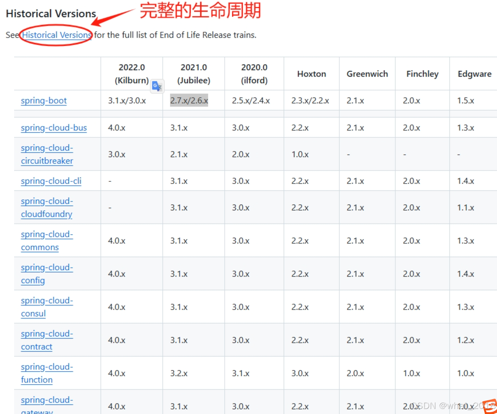
Task: Click the Greenwich column header
Action: (x=367, y=74)
